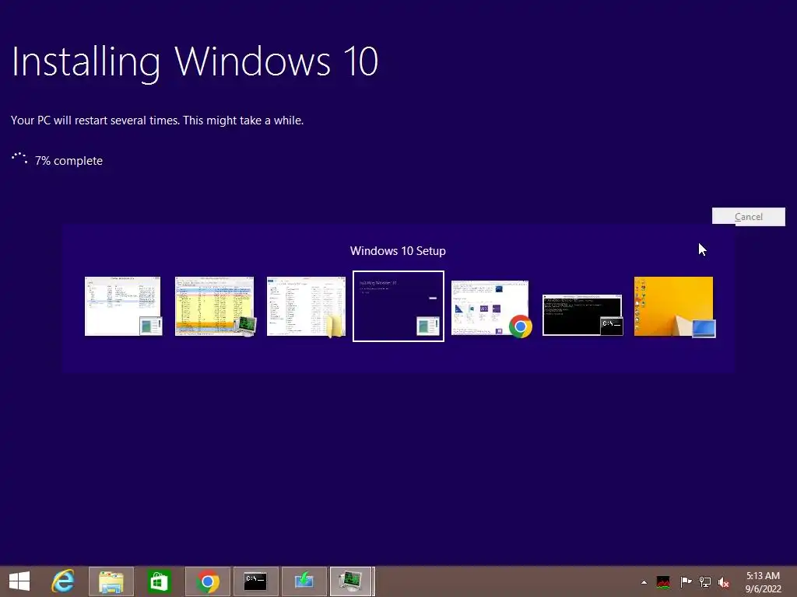Open Command Prompt from taskbar
The height and width of the screenshot is (597, 797).
coord(255,581)
